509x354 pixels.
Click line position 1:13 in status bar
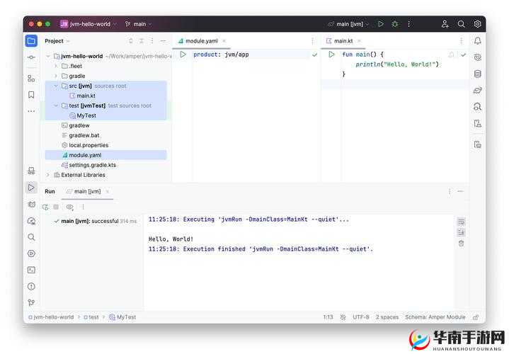click(x=328, y=317)
